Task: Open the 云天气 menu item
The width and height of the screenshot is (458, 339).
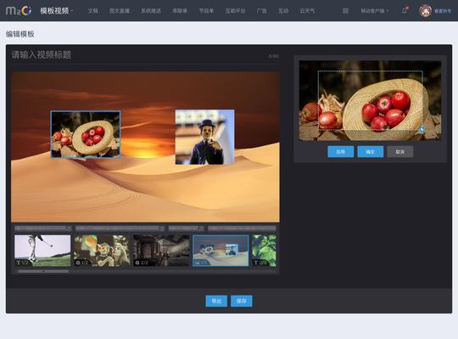Action: 307,11
